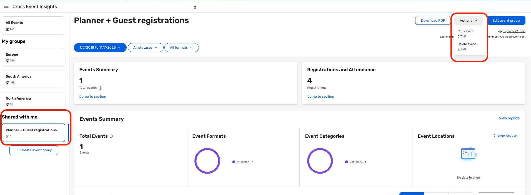Collapse the Actions menu

pos(468,21)
